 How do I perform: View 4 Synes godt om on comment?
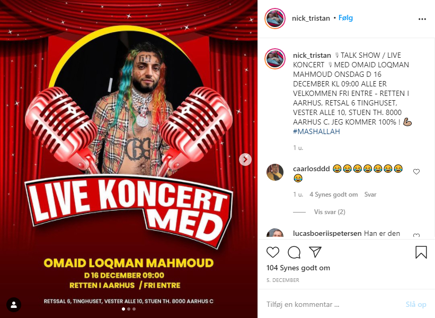[333, 195]
